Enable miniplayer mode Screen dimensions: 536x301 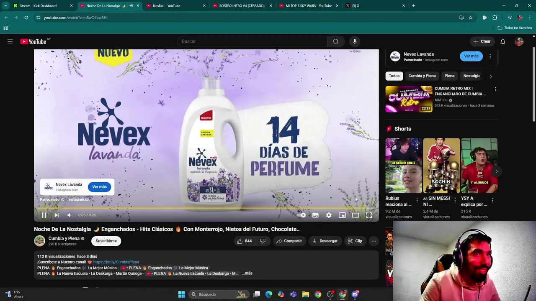tap(342, 215)
